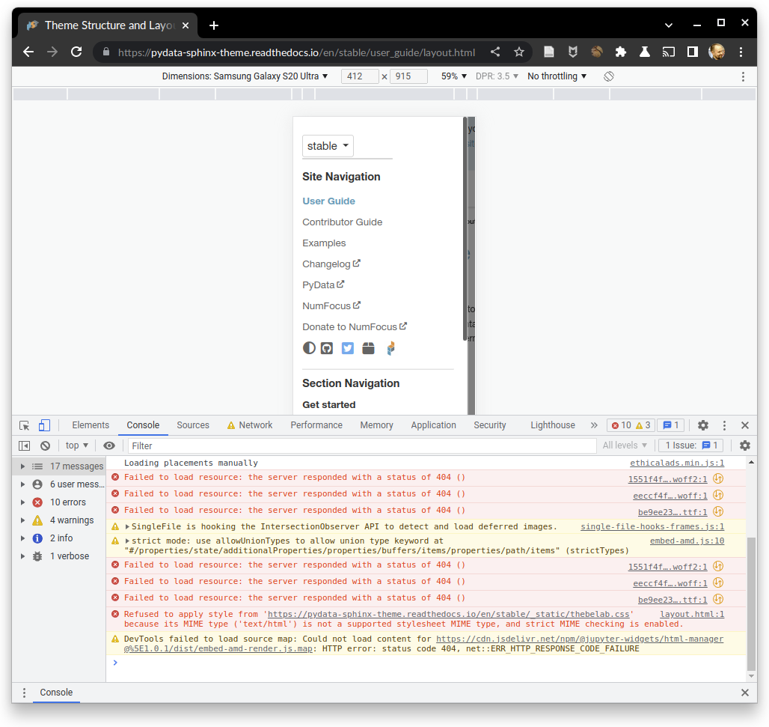Rotate the device viewport orientation
This screenshot has width=769, height=727.
608,76
